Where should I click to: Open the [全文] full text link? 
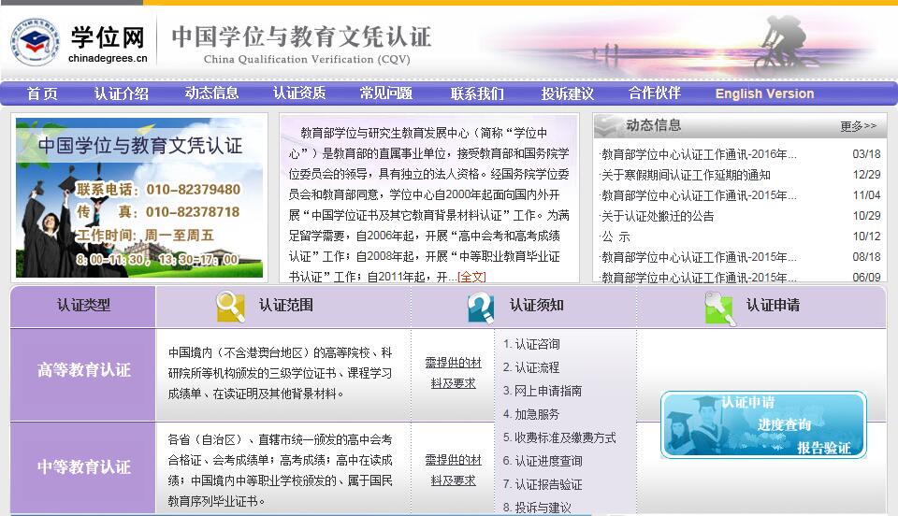[471, 277]
